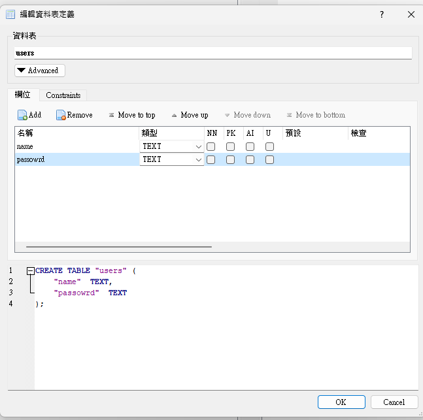Image resolution: width=423 pixels, height=420 pixels.
Task: Click the Add field icon
Action: (22, 115)
